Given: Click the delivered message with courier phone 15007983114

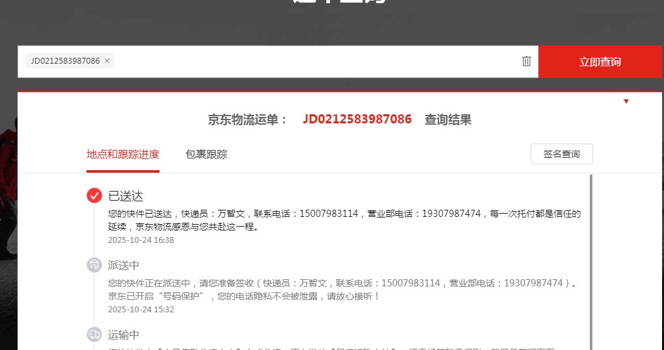Looking at the screenshot, I should pyautogui.click(x=344, y=220).
